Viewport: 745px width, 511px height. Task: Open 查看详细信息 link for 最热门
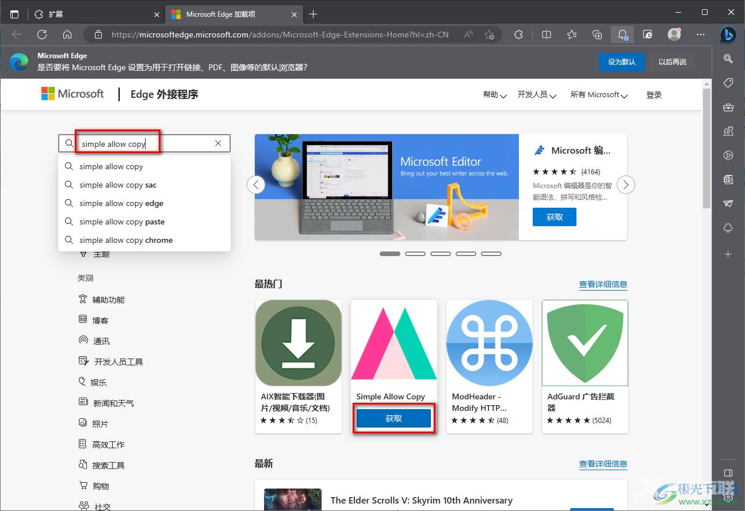point(603,284)
